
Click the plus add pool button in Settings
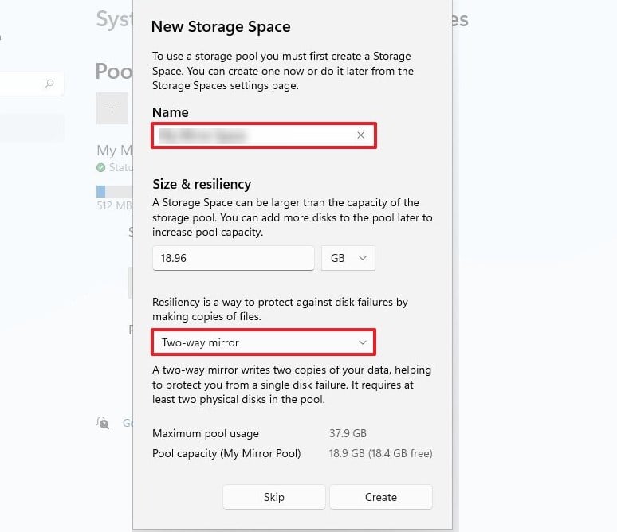point(112,108)
